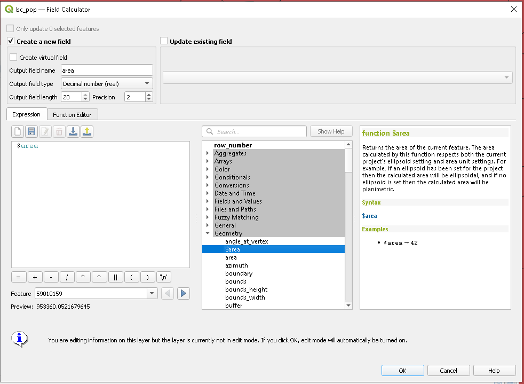
Task: Expand the Conversions function group
Action: (x=208, y=185)
